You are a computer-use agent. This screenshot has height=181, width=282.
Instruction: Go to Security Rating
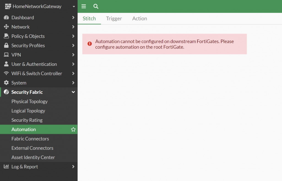pyautogui.click(x=39, y=120)
